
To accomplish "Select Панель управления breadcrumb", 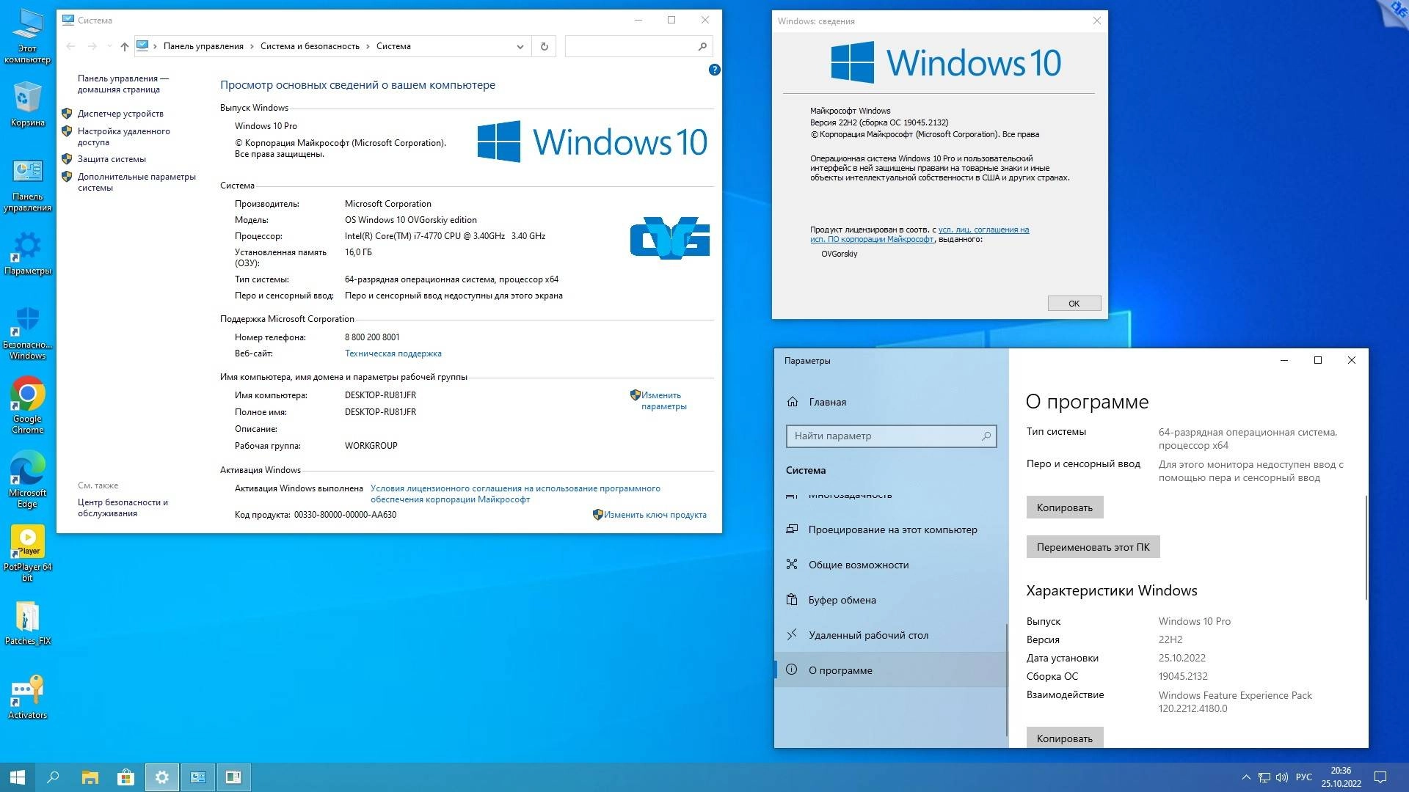I will (203, 46).
